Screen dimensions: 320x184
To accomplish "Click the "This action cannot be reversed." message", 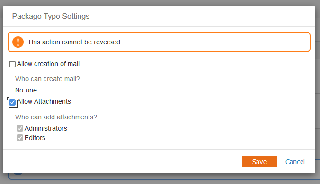I will pyautogui.click(x=75, y=42).
